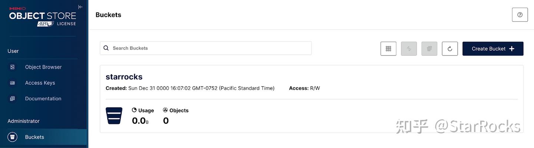534x148 pixels.
Task: Click the select multiple buckets grid icon
Action: (388, 48)
